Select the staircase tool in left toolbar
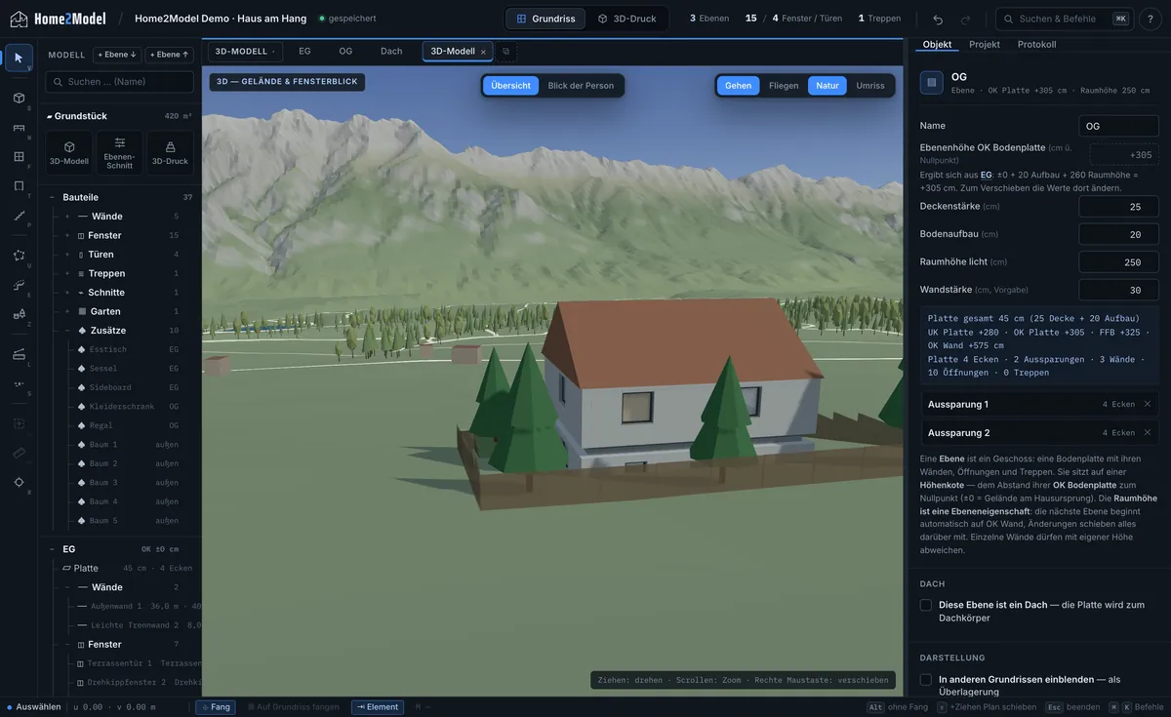1171x717 pixels. (19, 215)
